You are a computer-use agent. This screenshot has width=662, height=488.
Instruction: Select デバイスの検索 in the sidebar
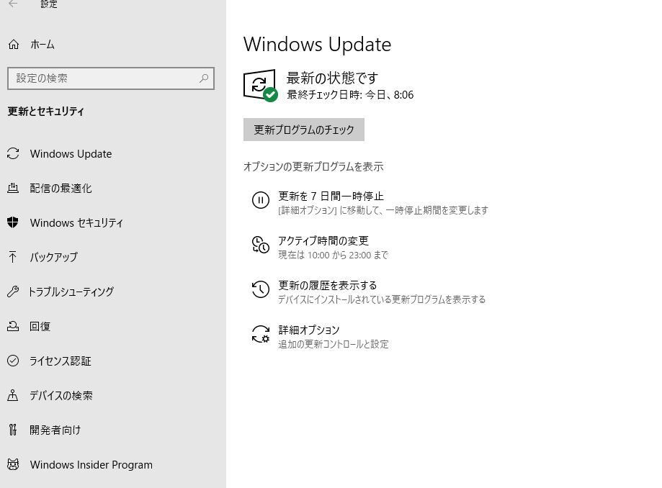[x=61, y=395]
